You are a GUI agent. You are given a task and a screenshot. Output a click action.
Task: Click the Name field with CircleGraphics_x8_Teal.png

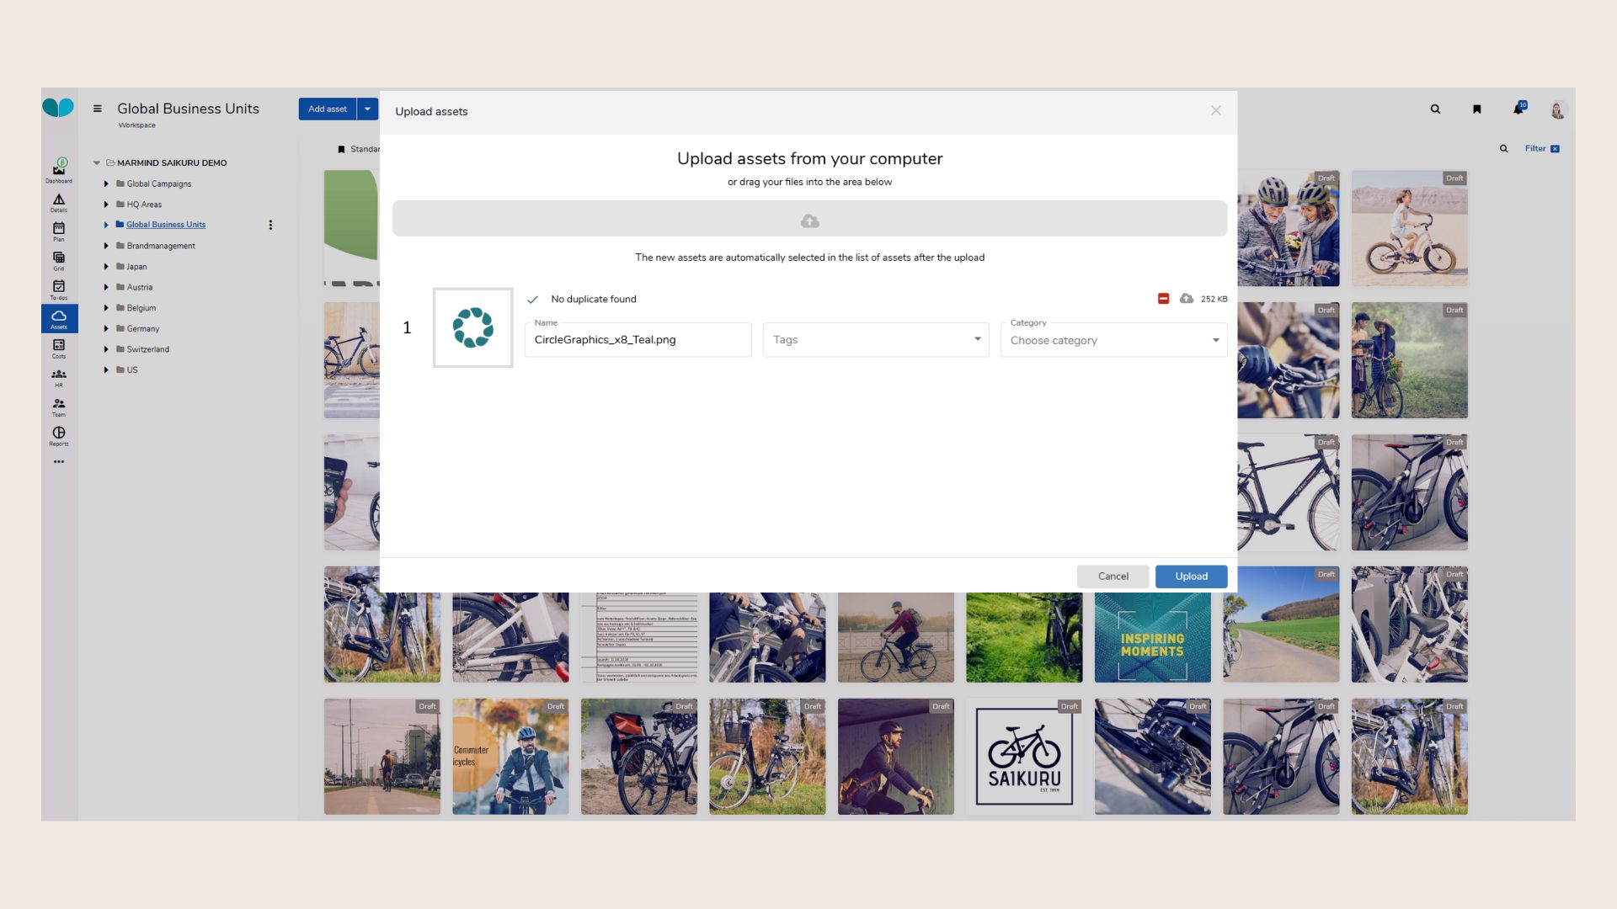(638, 340)
